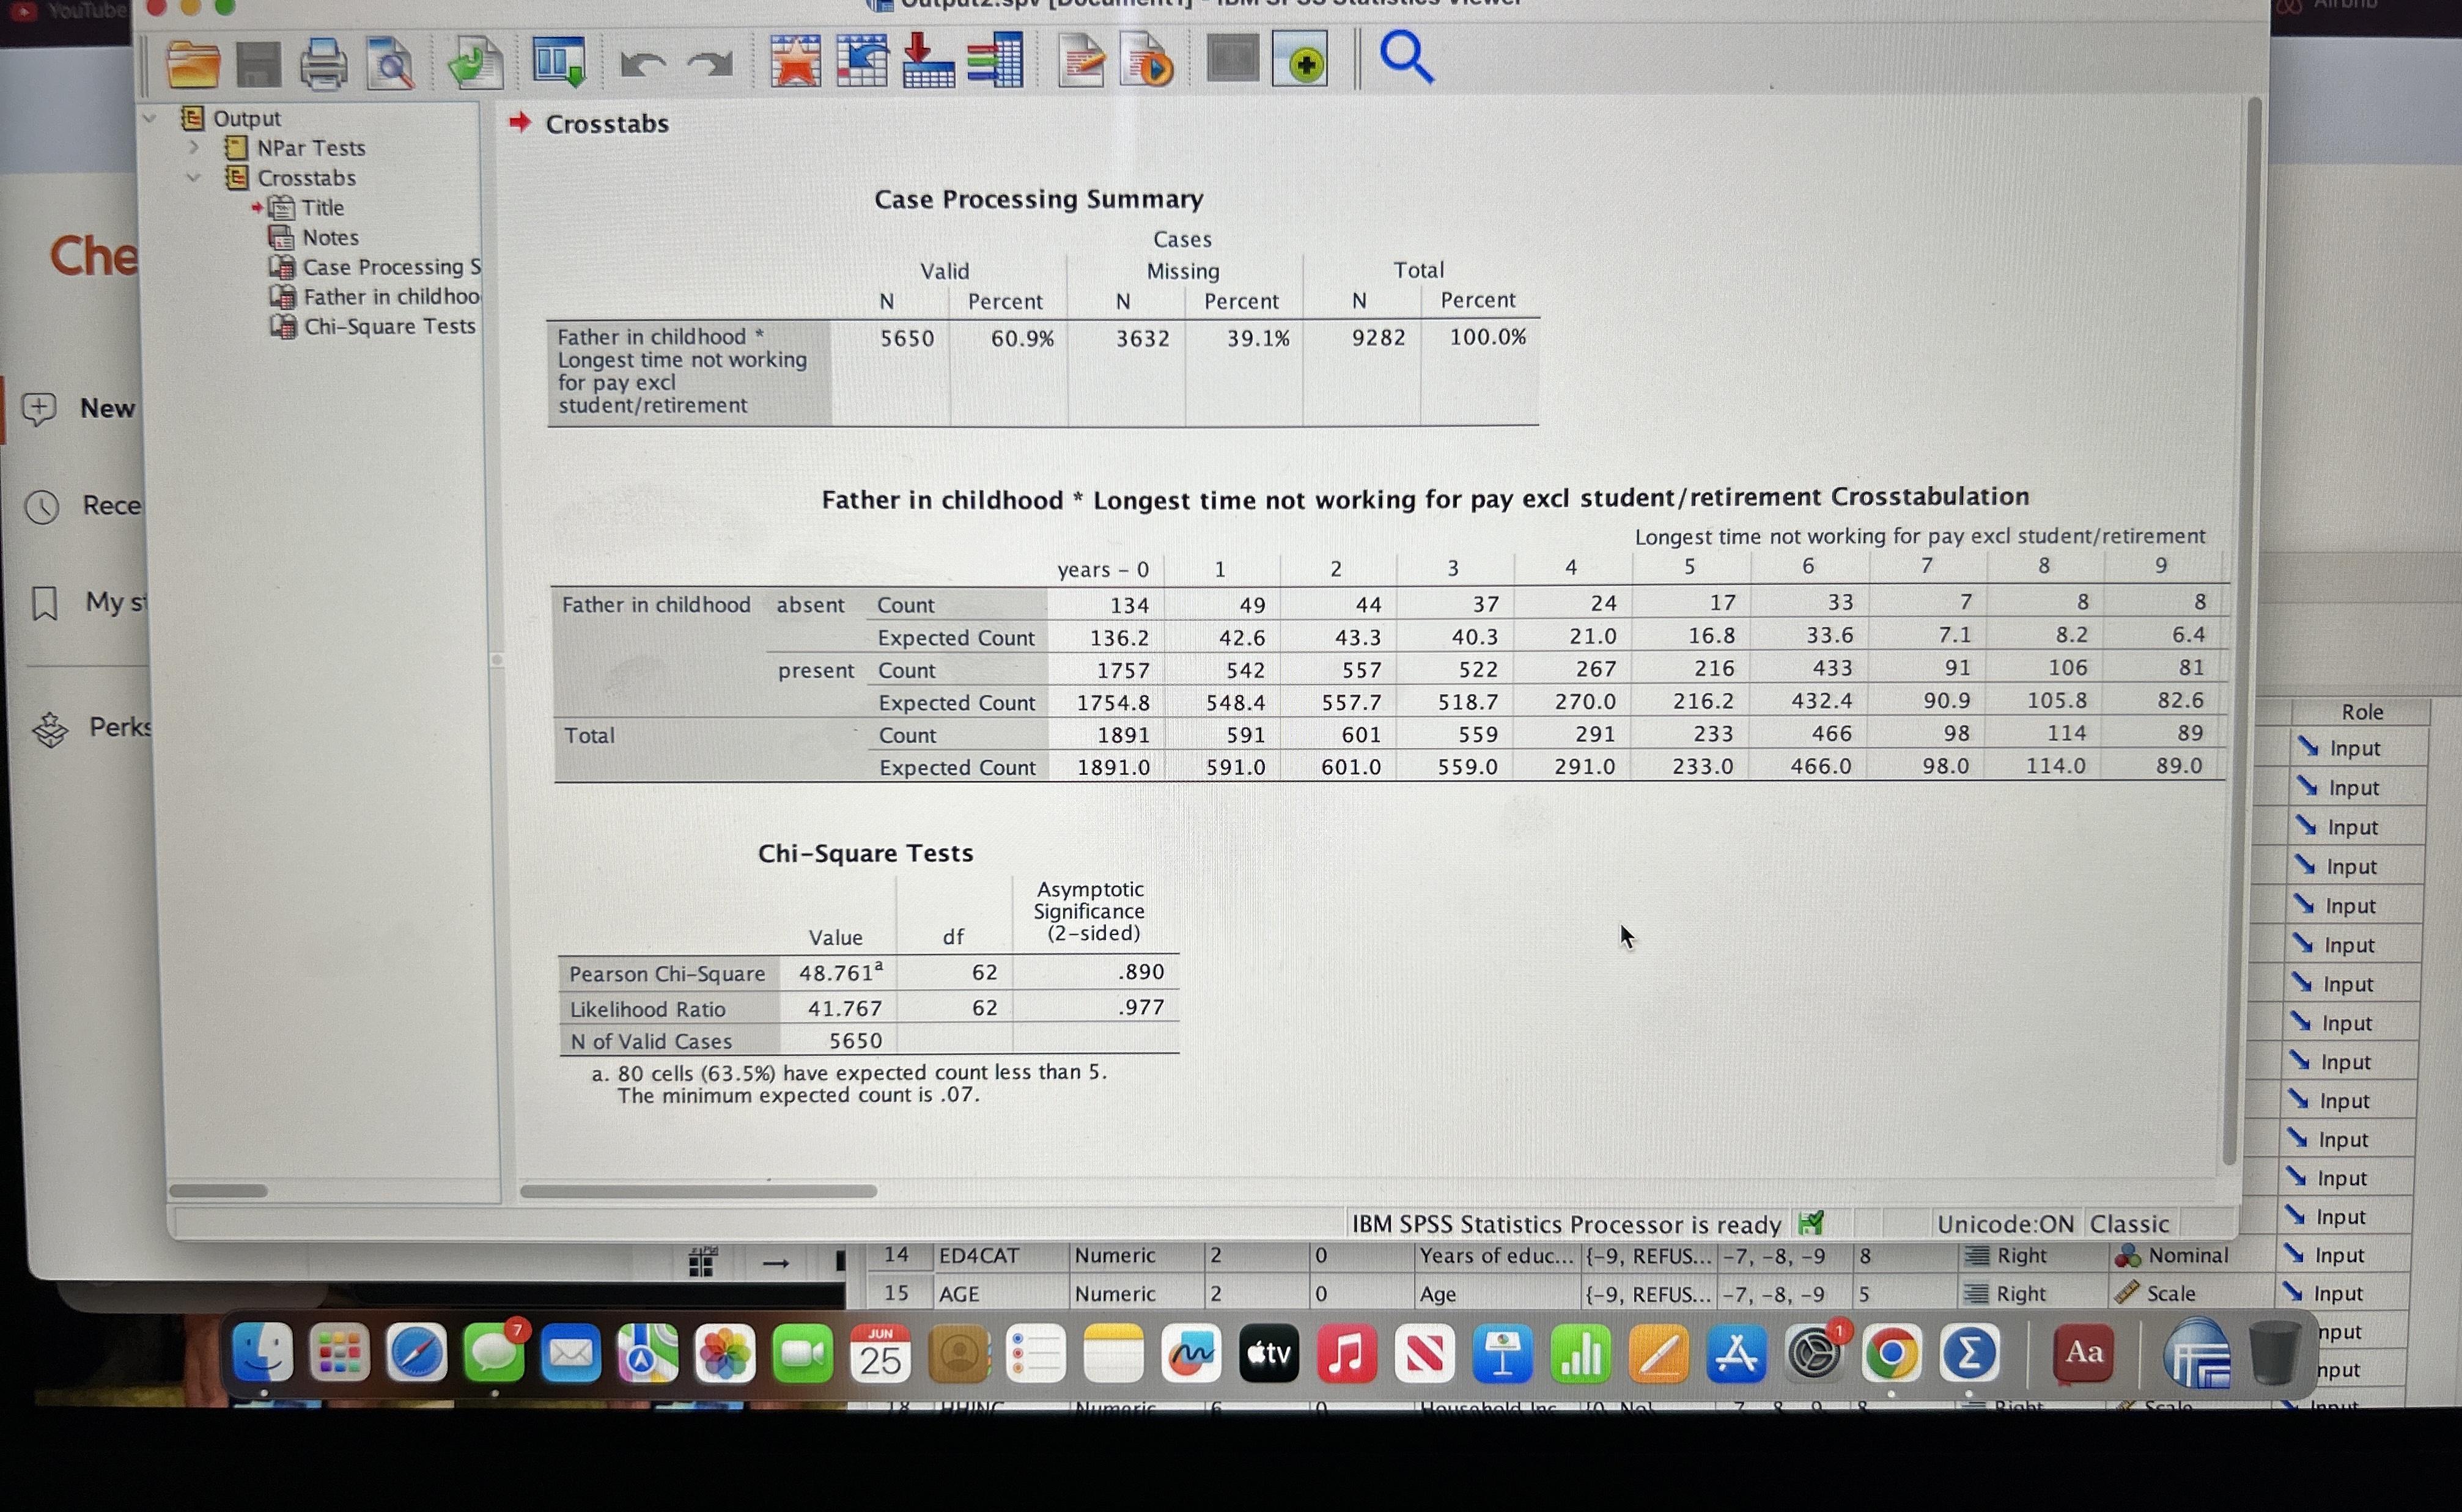The image size is (2462, 1512).
Task: Collapse the Crosstabs node in the outline
Action: tap(194, 178)
